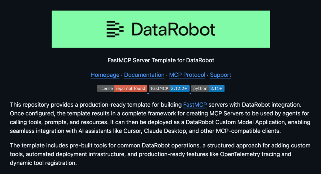Screen dimensions: 321x174
Task: Click the gray 'FastMCP' badge label
Action: [159, 88]
